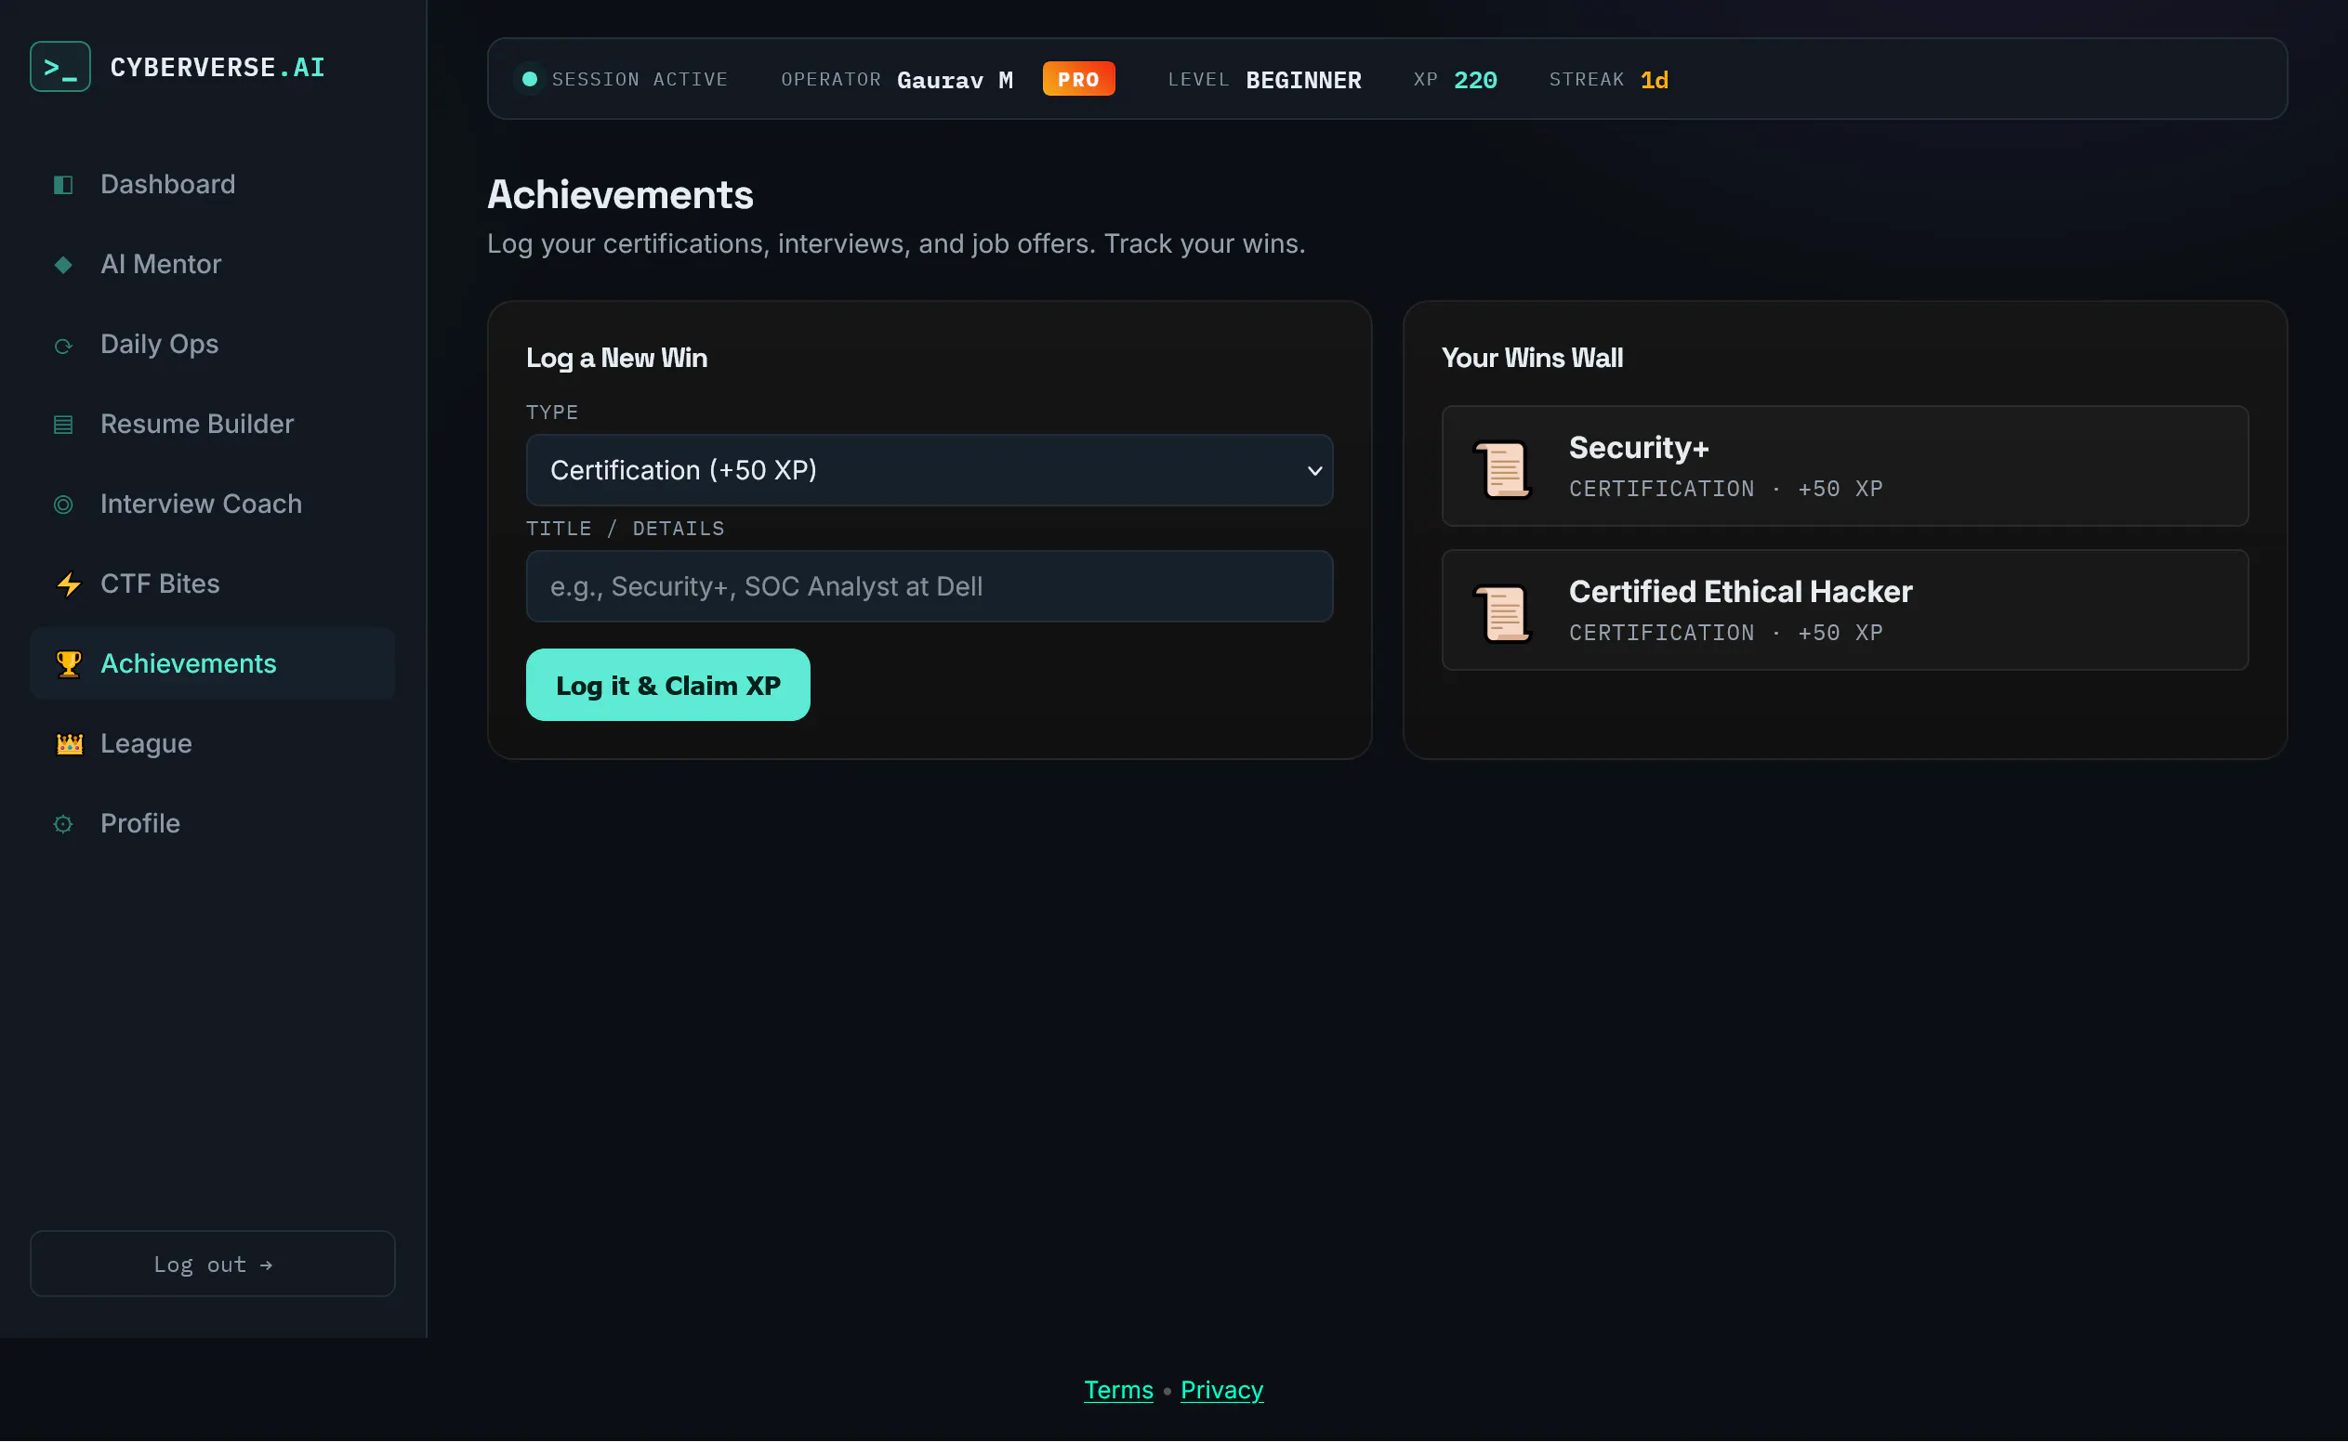Click the streak value 1d

tap(1654, 80)
